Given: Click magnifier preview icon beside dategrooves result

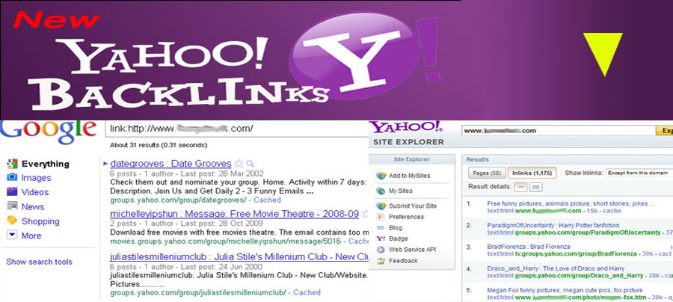Looking at the screenshot, I should [251, 164].
